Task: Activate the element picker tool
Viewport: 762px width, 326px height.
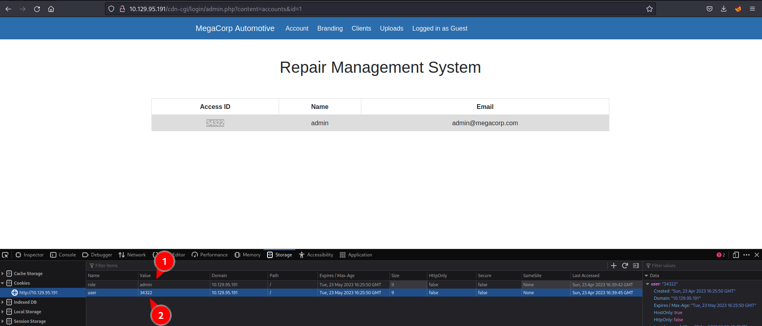Action: coord(5,255)
